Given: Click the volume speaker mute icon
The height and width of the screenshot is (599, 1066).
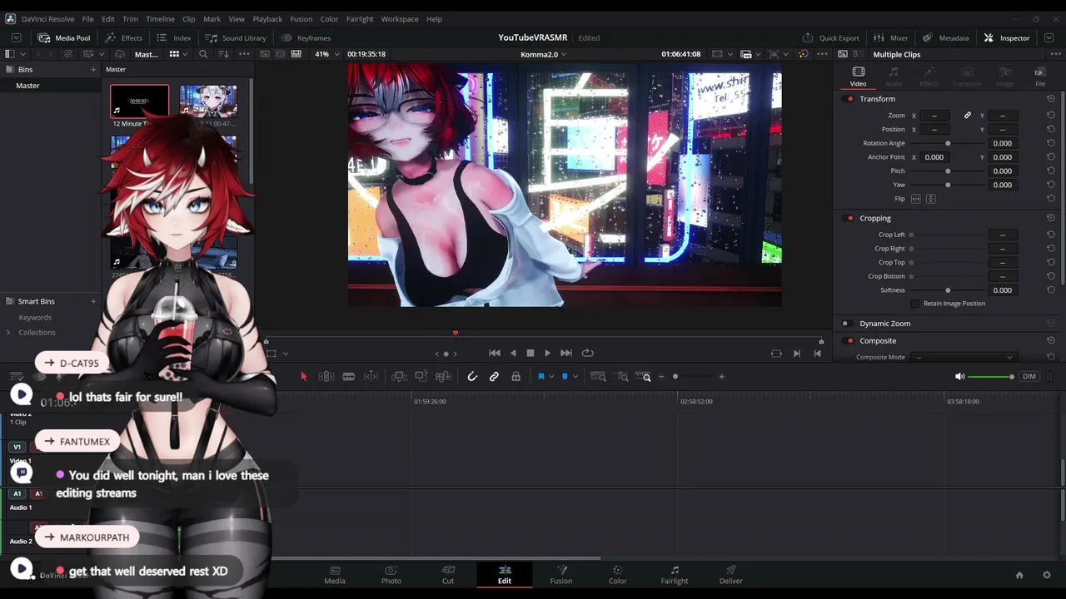Looking at the screenshot, I should click(959, 377).
